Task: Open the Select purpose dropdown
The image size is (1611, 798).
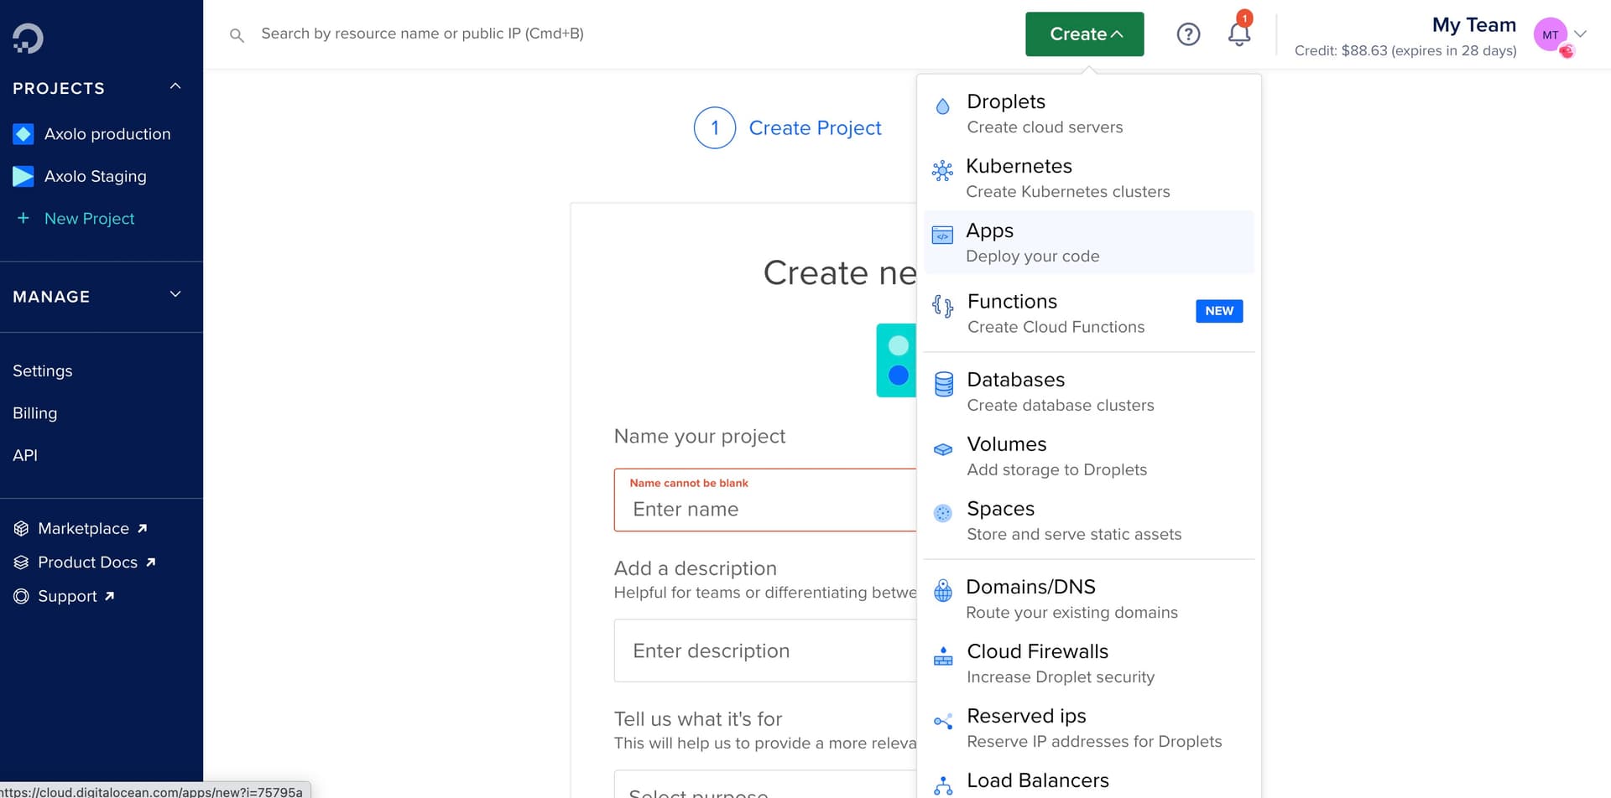Action: [764, 785]
